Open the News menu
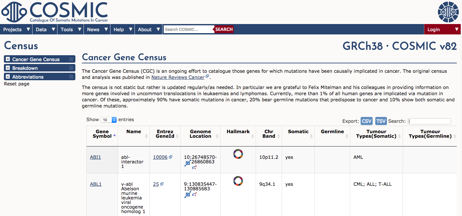The width and height of the screenshot is (462, 216). 97,29
